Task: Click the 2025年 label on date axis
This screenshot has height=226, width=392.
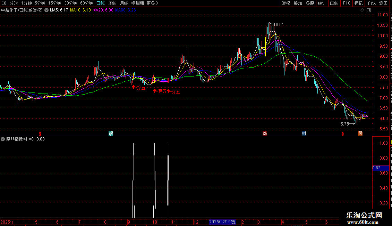Action: tap(7, 222)
